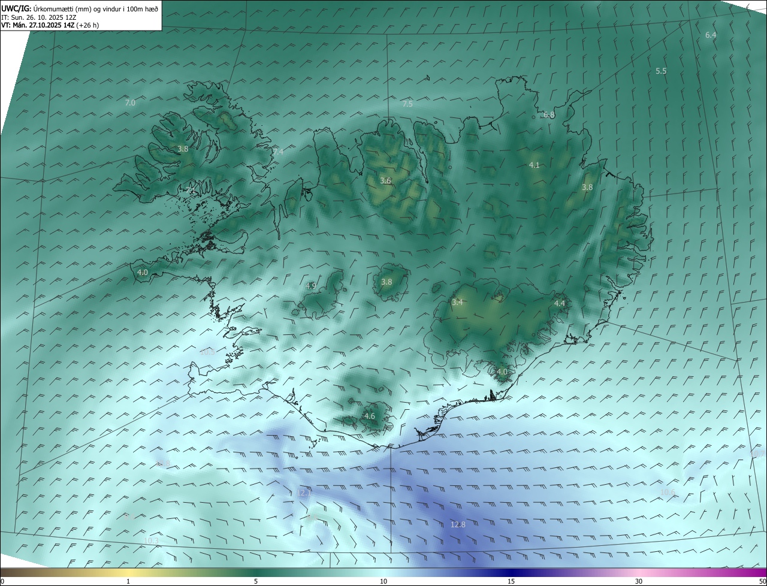
Task: Click the 6.4 value label on the map
Action: 711,35
